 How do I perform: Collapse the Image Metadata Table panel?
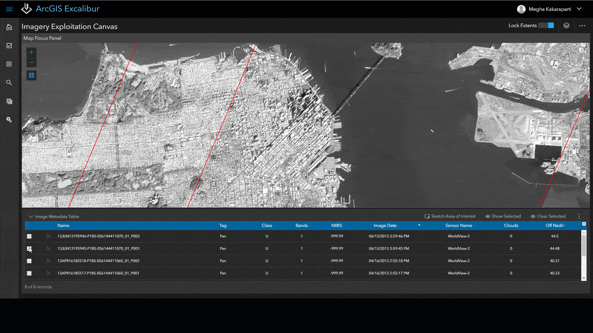pos(31,216)
